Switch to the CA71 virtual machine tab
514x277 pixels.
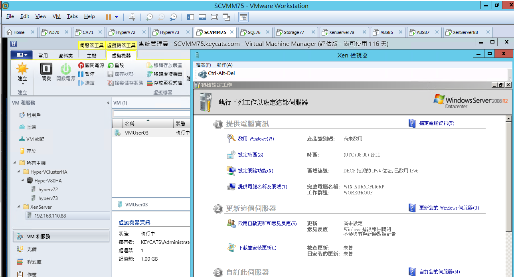[x=88, y=32]
